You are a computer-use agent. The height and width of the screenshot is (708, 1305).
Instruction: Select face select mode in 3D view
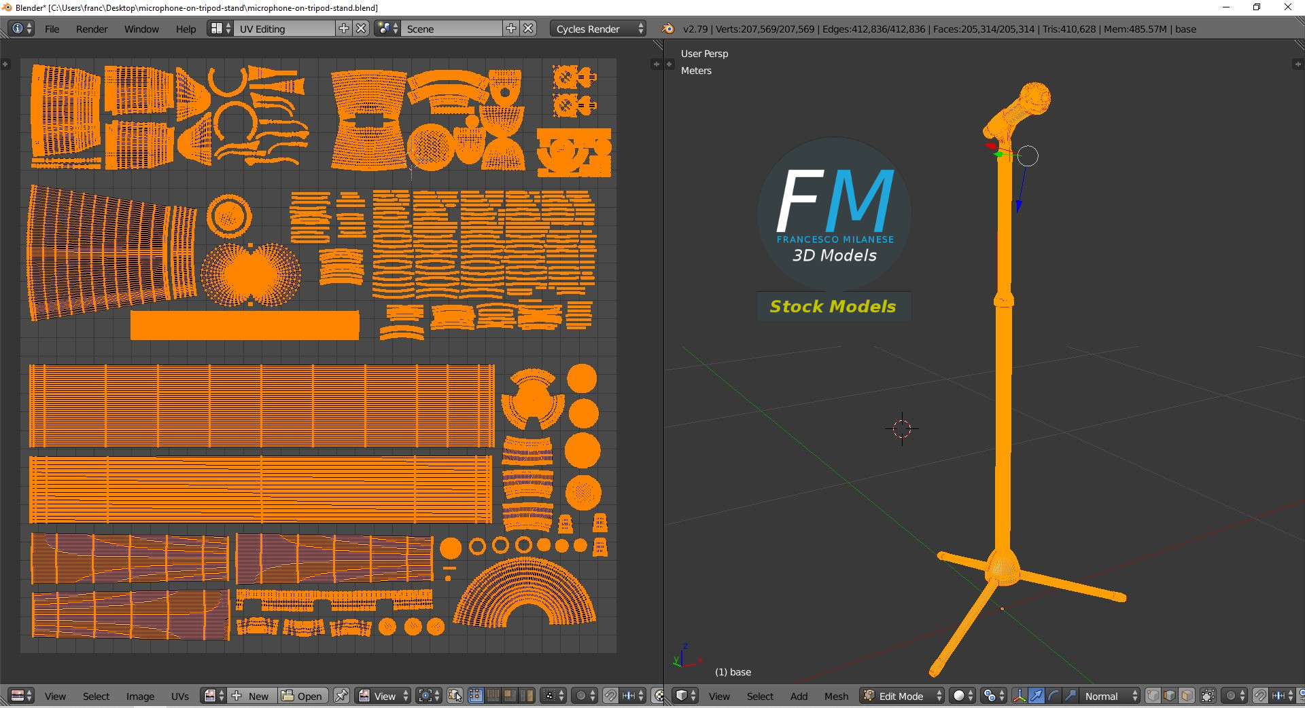coord(1187,696)
